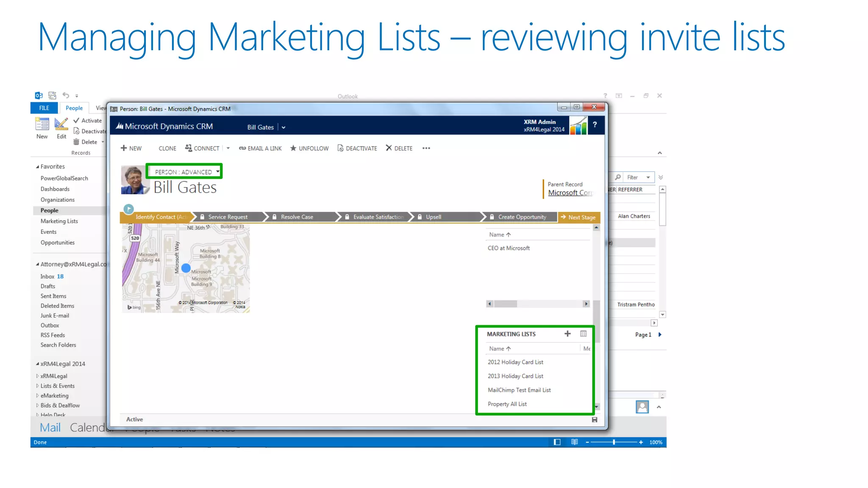Click the Edit icon in Outlook ribbon
Viewport: 868px width, 488px height.
[61, 124]
